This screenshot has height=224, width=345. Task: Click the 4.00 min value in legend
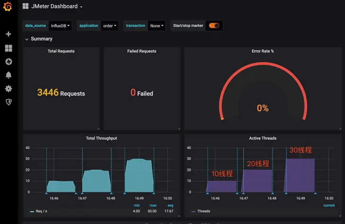(x=136, y=211)
